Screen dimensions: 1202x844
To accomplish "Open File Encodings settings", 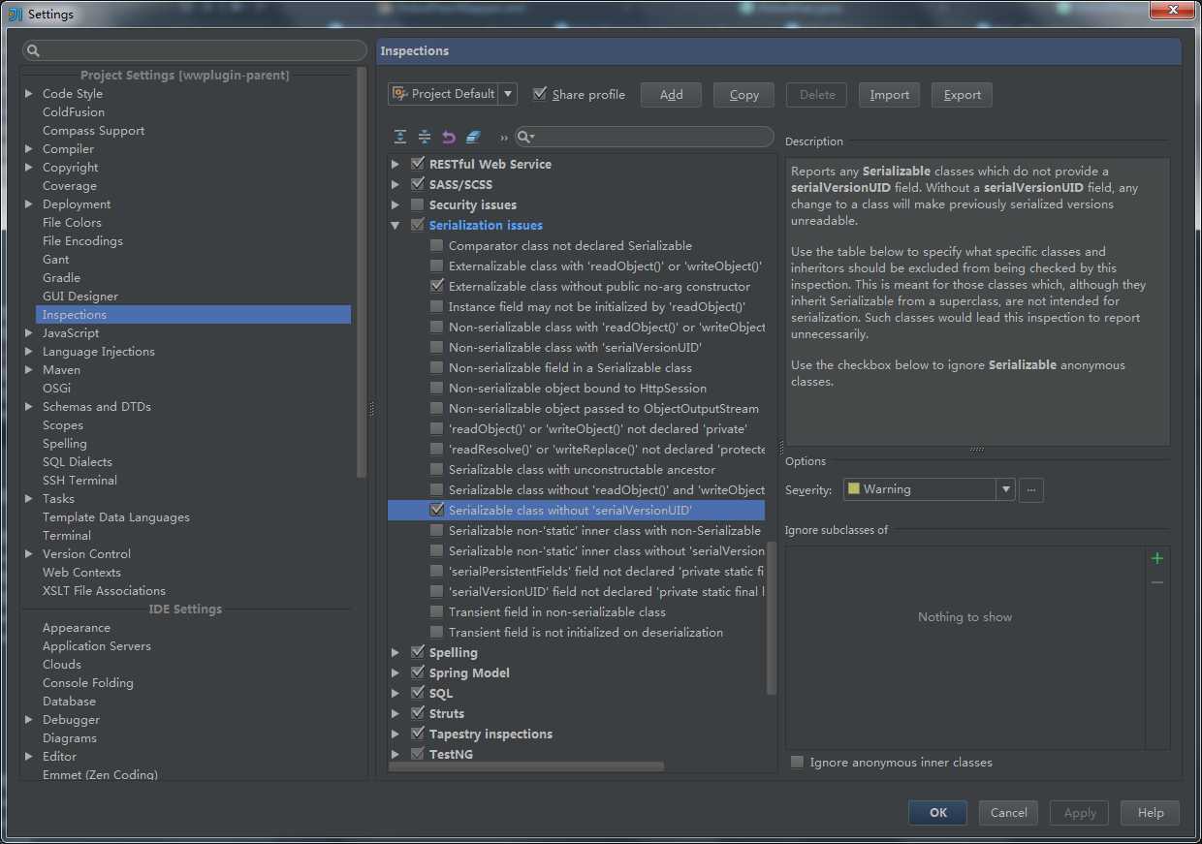I will tap(82, 241).
